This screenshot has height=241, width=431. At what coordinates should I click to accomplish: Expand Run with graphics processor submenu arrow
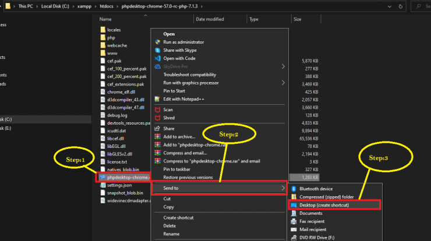(x=283, y=83)
